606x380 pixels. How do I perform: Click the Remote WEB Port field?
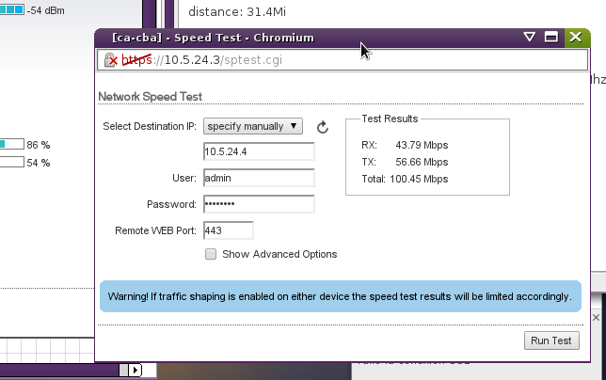[x=228, y=230]
